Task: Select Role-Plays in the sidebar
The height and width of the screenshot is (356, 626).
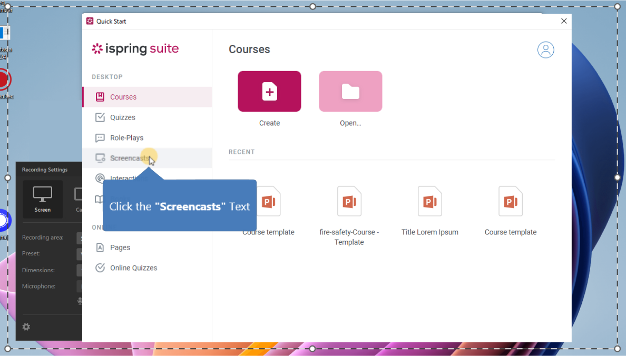Action: tap(147, 137)
